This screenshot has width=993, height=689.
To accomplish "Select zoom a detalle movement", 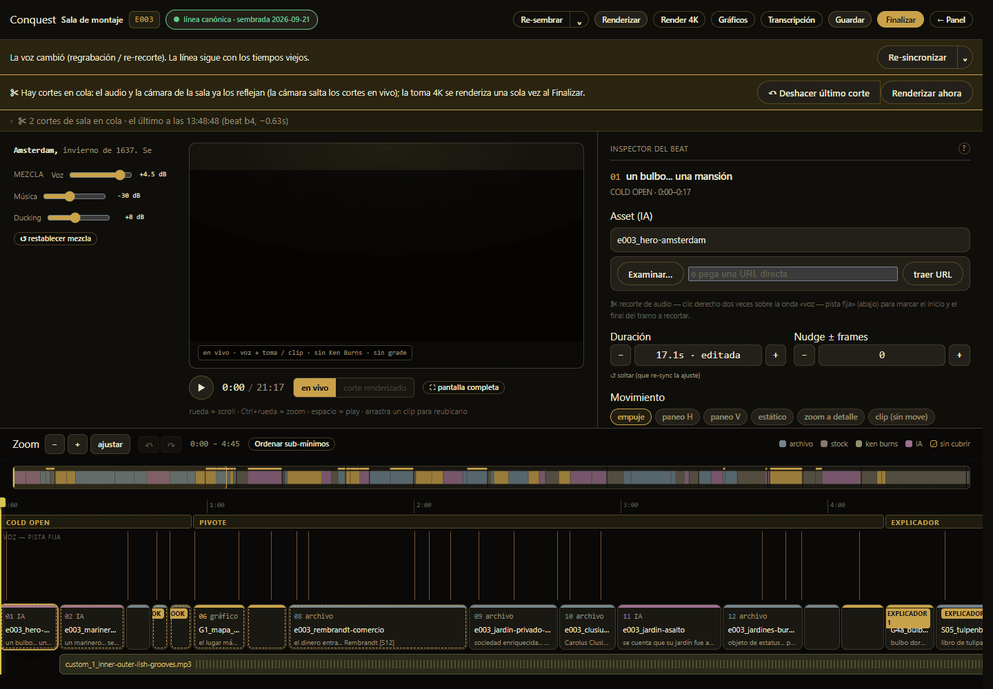I will [831, 417].
